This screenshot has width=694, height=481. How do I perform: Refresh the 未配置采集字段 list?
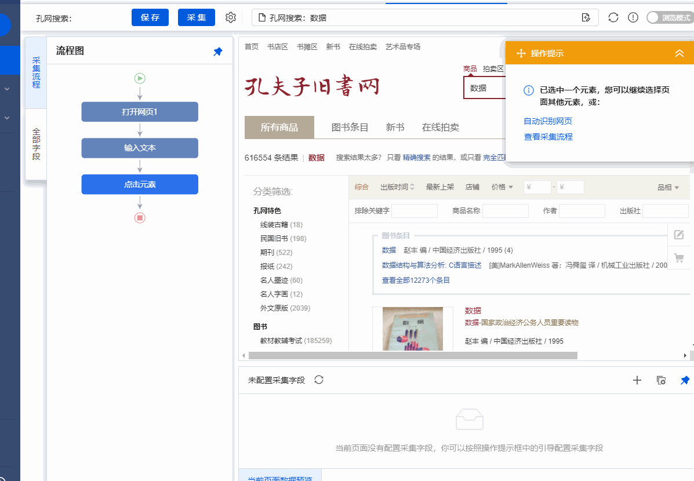[319, 380]
